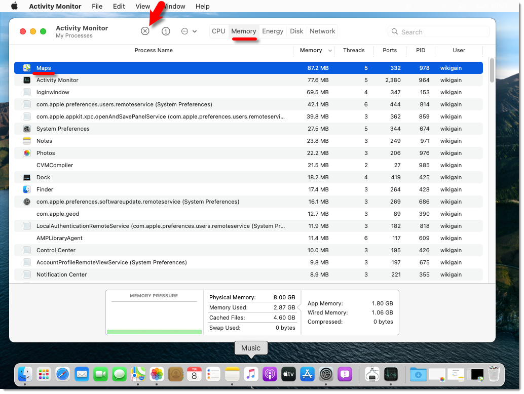Sort by the Process Name column header
The width and height of the screenshot is (524, 394).
pos(154,51)
